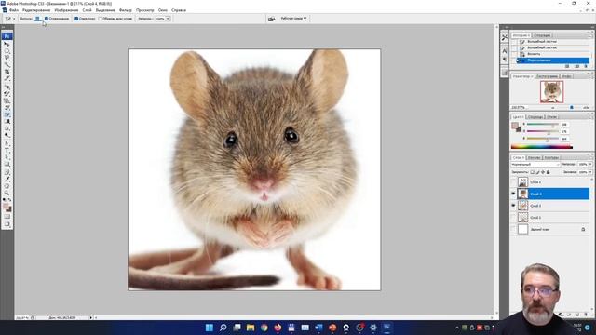Switch to the Операции tab
This screenshot has width=596, height=335.
tap(542, 35)
